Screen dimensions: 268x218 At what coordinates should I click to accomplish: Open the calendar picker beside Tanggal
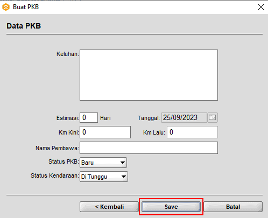coord(213,118)
